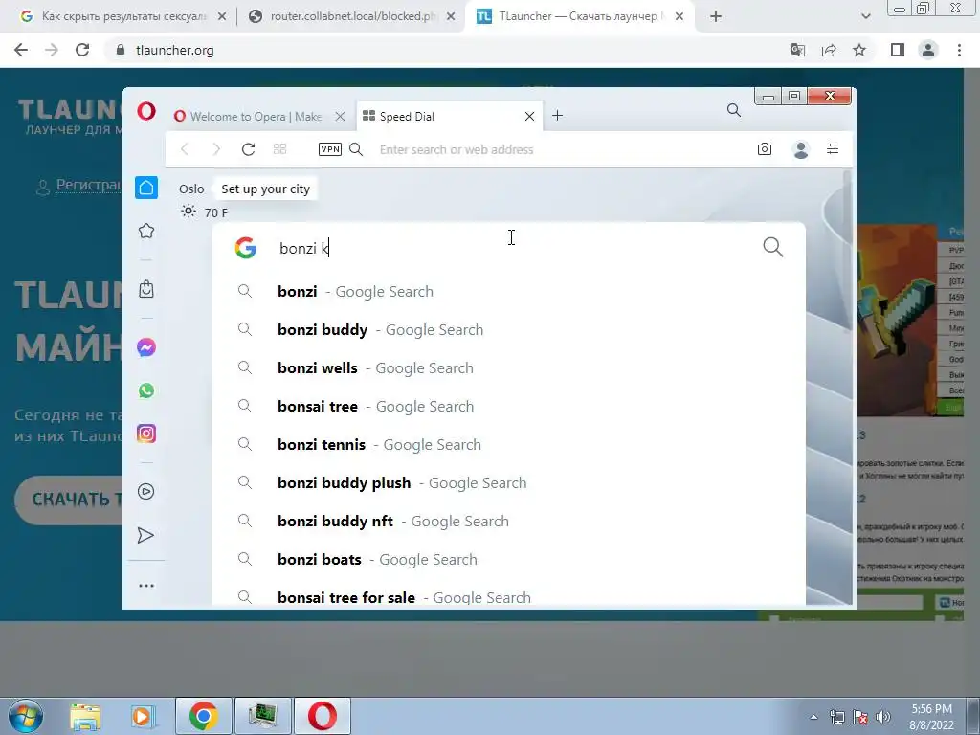Click the 70 F temperature reading
The width and height of the screenshot is (980, 735).
[215, 212]
